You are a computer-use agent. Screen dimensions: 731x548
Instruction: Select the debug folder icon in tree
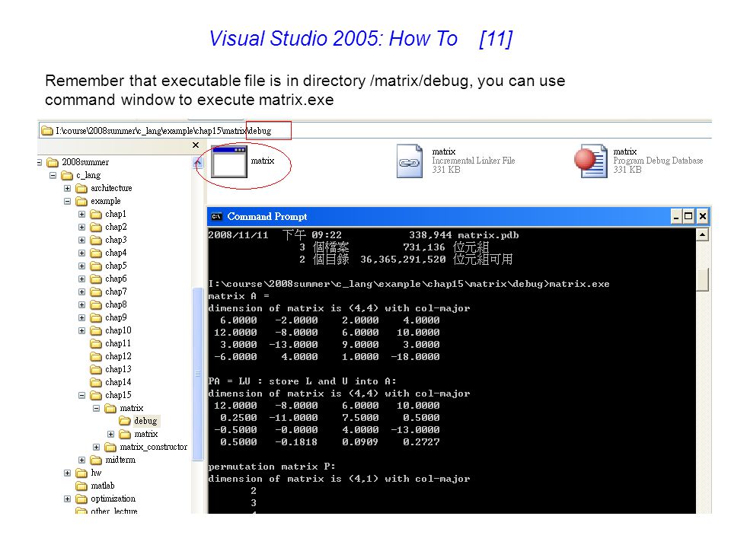(x=124, y=421)
